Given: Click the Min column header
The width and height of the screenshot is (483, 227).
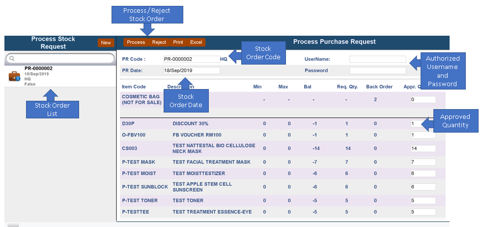Looking at the screenshot, I should click(257, 87).
